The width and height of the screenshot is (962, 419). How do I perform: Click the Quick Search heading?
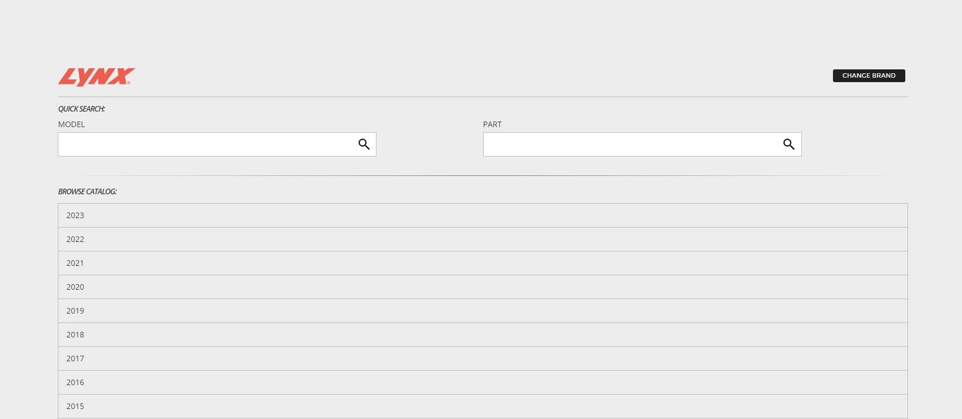click(x=82, y=109)
